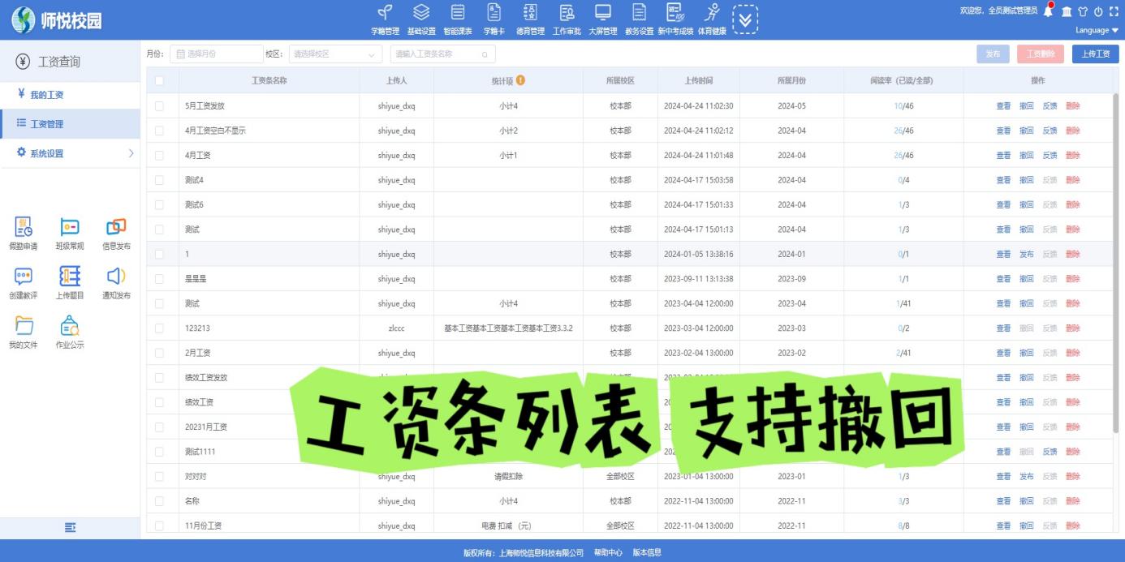The image size is (1125, 562).
Task: Show more modules with double-chevron button
Action: coord(745,19)
